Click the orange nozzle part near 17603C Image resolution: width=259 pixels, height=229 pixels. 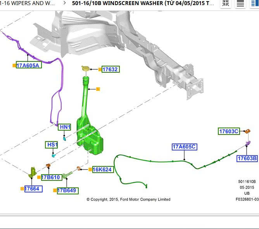tap(246, 132)
